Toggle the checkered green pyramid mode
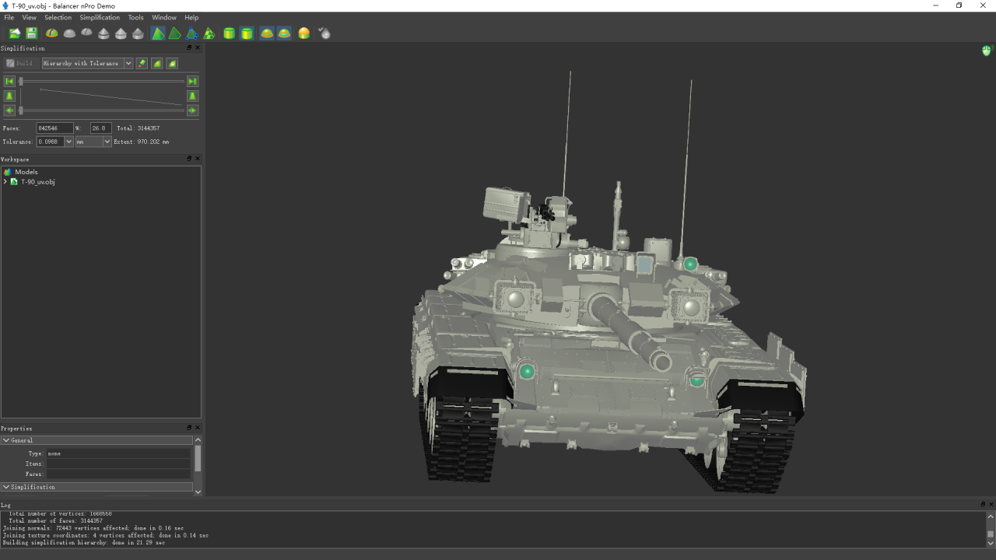 209,33
